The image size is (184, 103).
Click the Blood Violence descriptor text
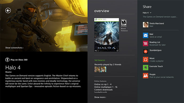click(x=124, y=29)
